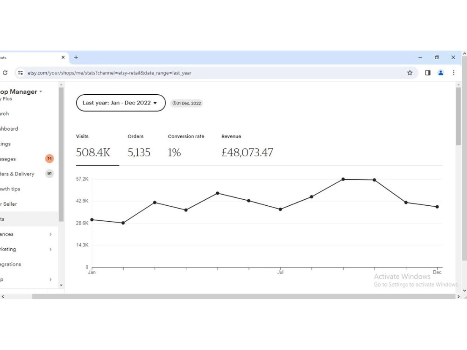Image resolution: width=467 pixels, height=350 pixels.
Task: Click the sidebar scroll down arrow
Action: pyautogui.click(x=61, y=285)
